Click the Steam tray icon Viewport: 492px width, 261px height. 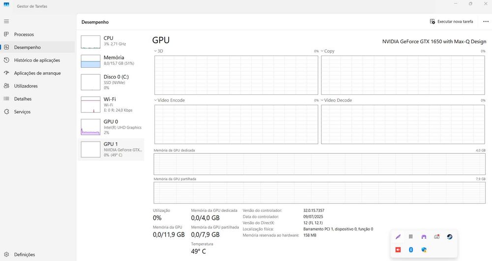(450, 236)
